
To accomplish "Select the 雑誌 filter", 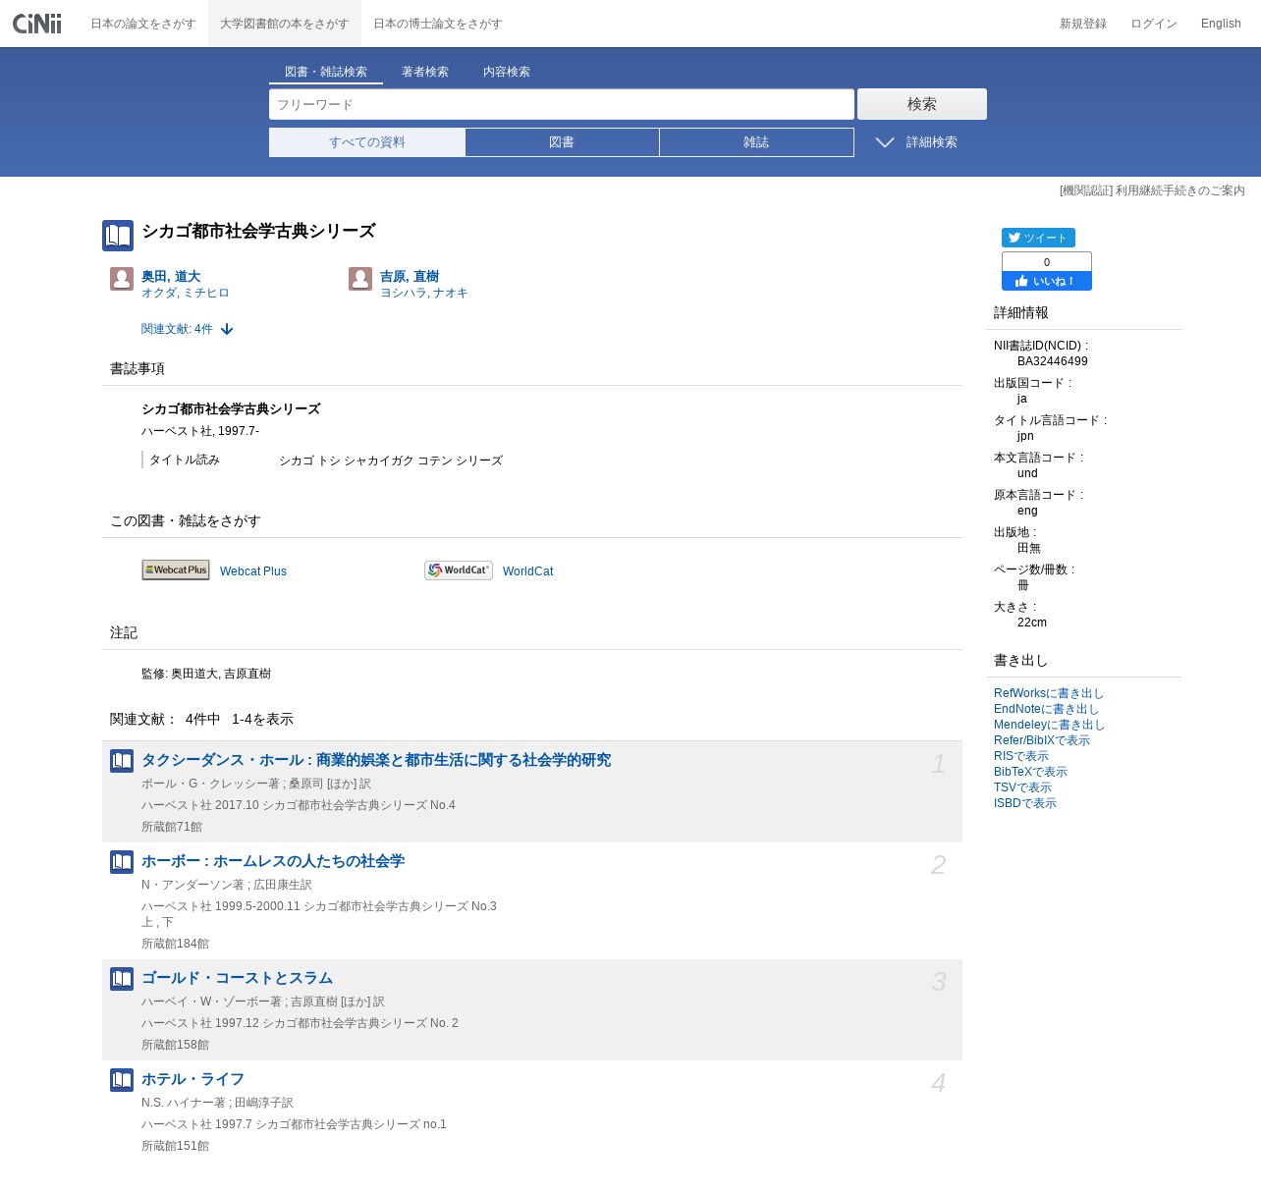I will (x=756, y=142).
